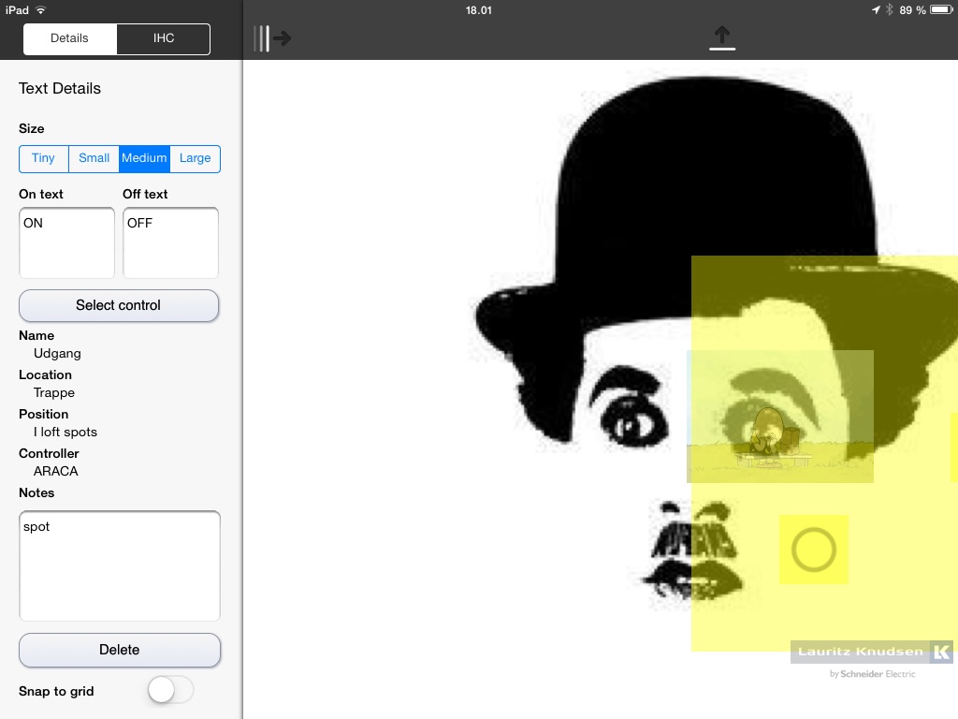Tap the 89 % battery percentage
Viewport: 958px width, 719px height.
[913, 10]
